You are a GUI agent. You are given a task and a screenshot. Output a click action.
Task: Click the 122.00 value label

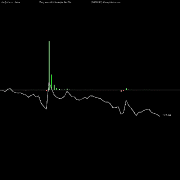point(166,115)
